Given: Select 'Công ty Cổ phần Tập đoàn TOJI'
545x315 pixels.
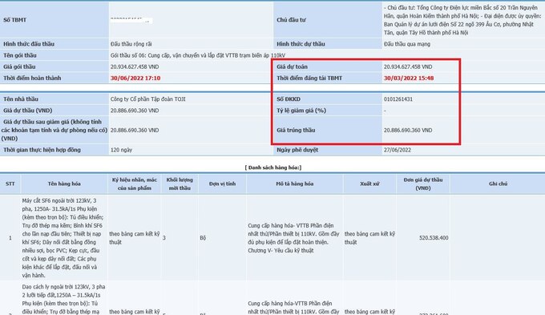Looking at the screenshot, I should pyautogui.click(x=148, y=99).
